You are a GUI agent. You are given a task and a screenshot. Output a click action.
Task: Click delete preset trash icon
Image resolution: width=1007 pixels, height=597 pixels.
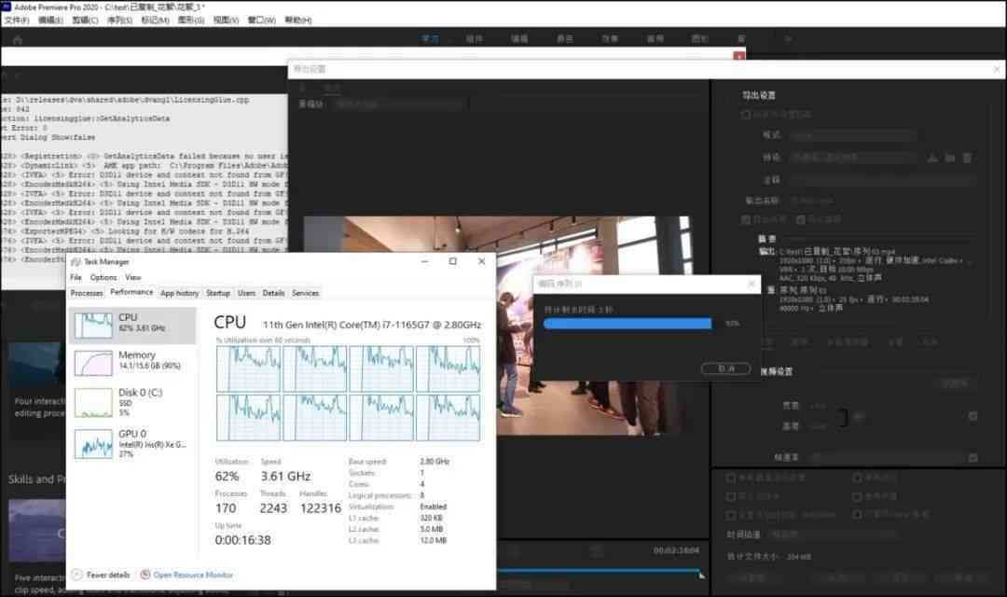[x=967, y=158]
